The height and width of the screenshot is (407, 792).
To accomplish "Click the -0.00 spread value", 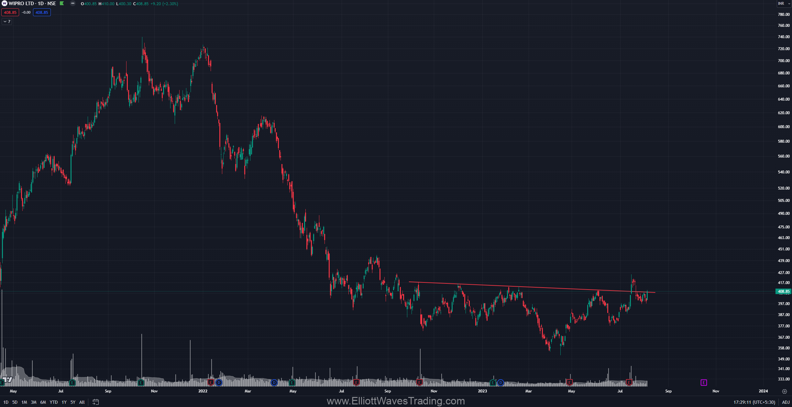I will (26, 12).
